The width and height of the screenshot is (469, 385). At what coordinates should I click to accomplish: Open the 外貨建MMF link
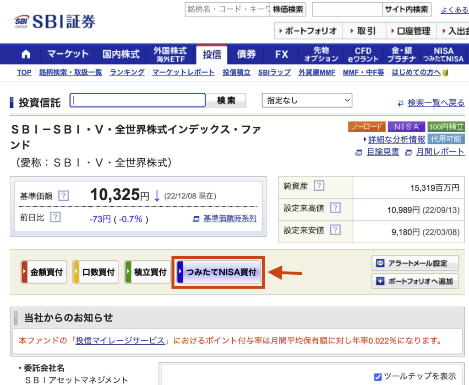point(317,73)
